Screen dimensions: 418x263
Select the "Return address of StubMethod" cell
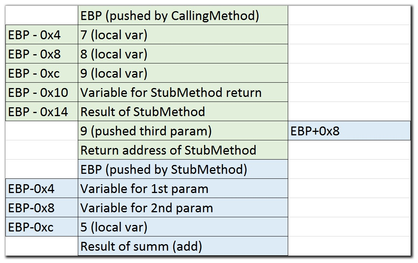click(183, 150)
